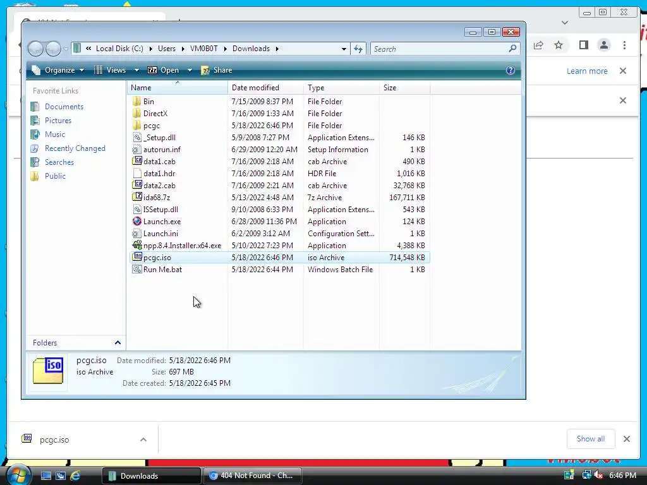Click the Explorer Back arrow button
This screenshot has width=647, height=485.
point(35,49)
